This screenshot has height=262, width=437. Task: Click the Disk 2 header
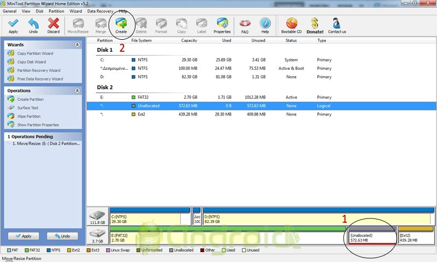tap(105, 88)
